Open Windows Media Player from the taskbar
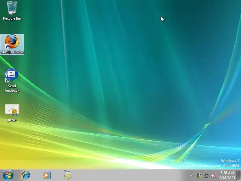 (x=47, y=175)
